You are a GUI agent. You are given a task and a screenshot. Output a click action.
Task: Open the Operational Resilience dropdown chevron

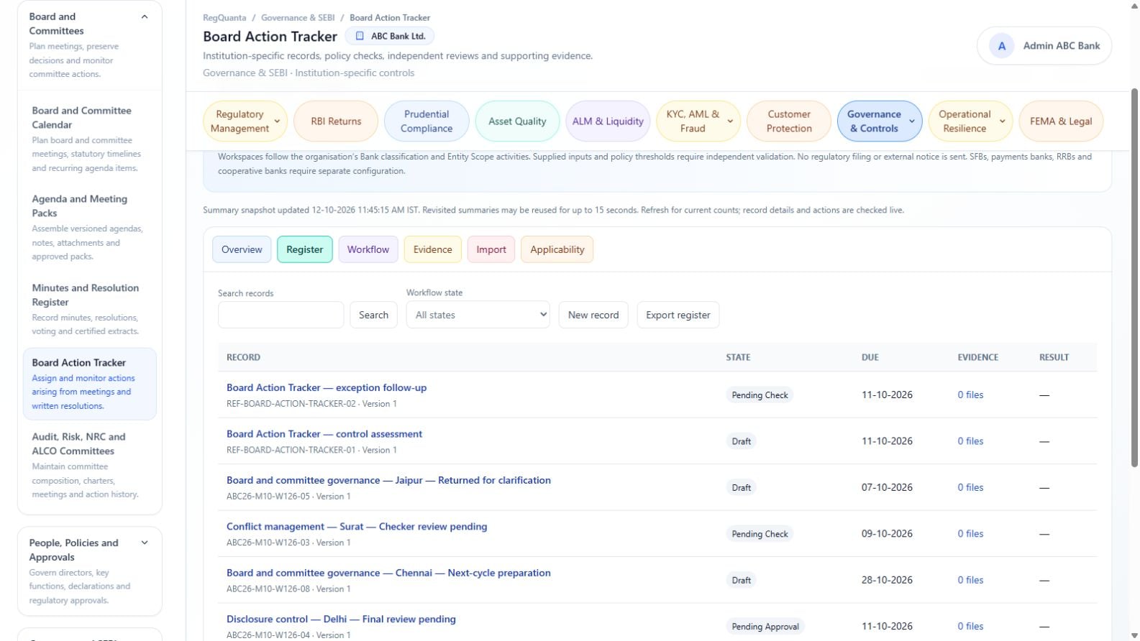tap(1003, 121)
